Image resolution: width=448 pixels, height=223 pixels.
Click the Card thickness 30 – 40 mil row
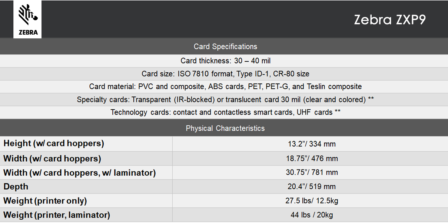225,61
